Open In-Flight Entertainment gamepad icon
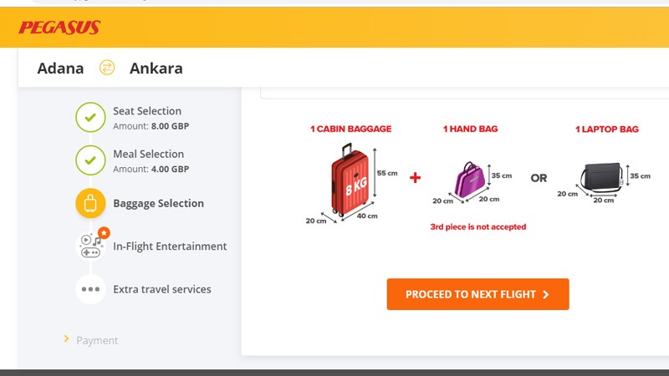 coord(90,246)
